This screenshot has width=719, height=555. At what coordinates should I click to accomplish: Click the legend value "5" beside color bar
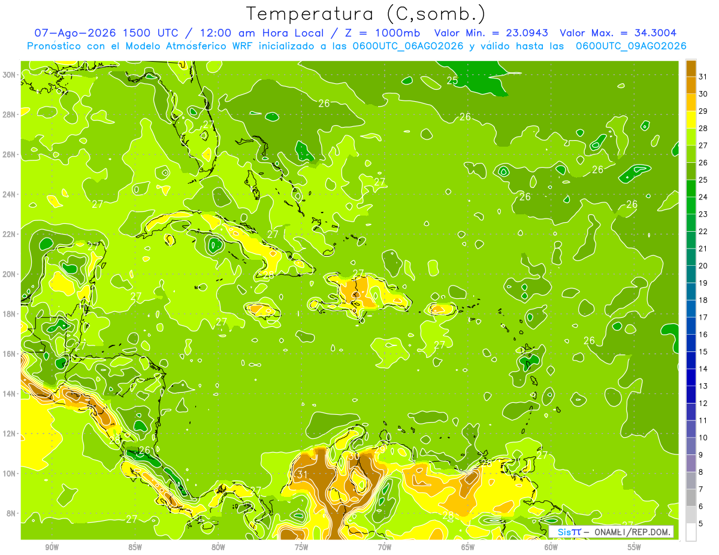[x=701, y=523]
